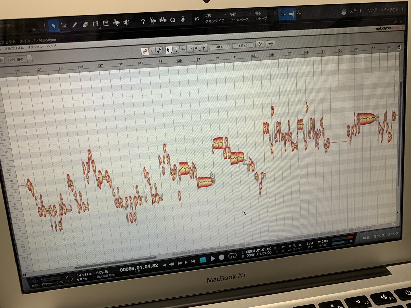Screen dimensions: 411x308
Task: Open the オプション Melodyne menu
Action: coord(35,47)
